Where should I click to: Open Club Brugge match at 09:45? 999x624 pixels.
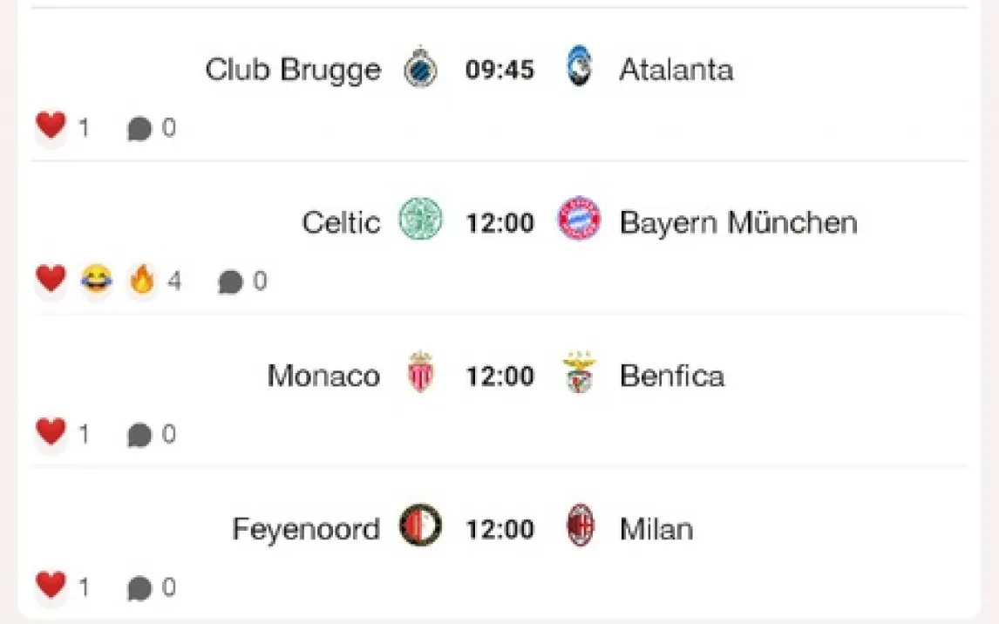(499, 70)
